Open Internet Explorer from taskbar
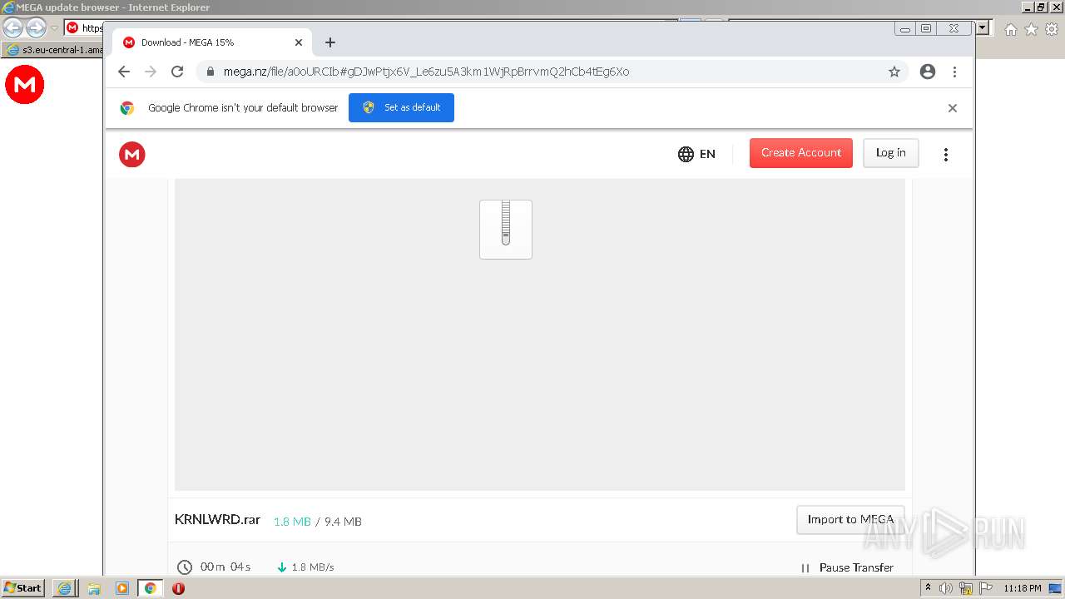The image size is (1065, 599). point(64,588)
